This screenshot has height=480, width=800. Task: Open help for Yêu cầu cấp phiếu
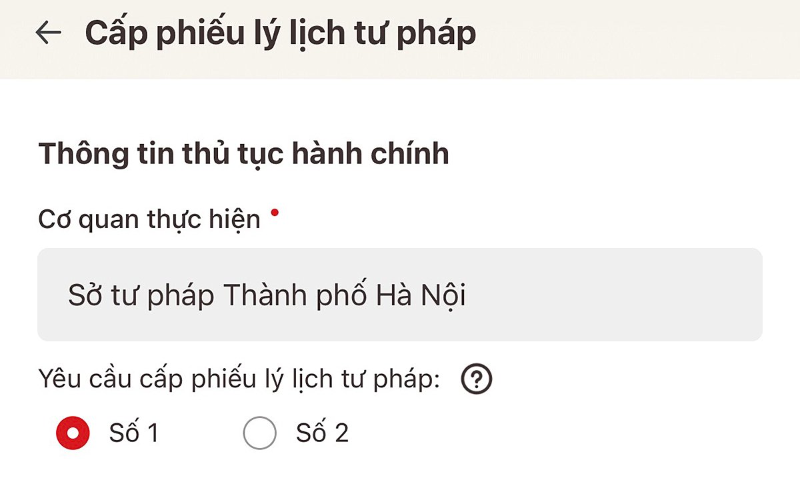[x=476, y=380]
